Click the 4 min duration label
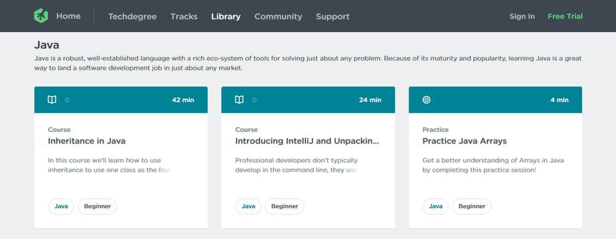This screenshot has height=239, width=616. [559, 100]
